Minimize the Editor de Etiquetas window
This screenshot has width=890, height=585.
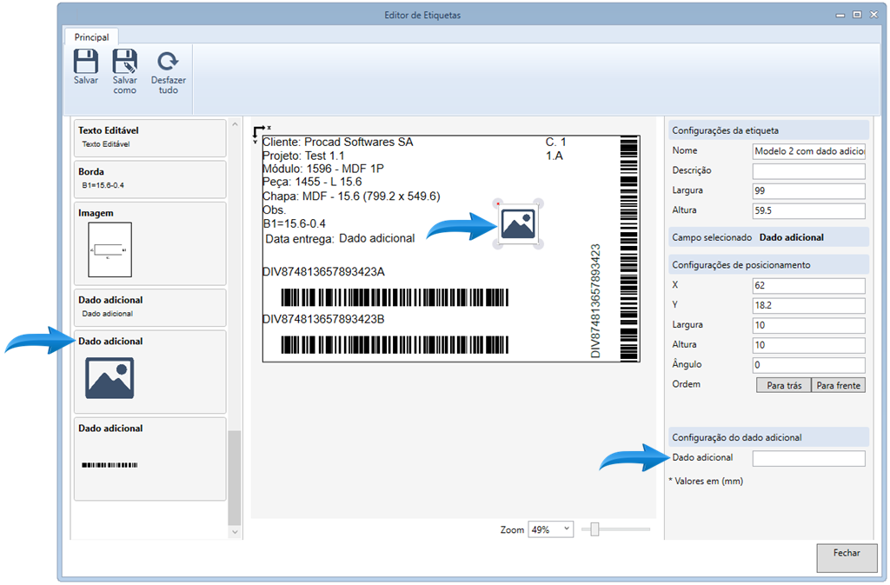pyautogui.click(x=840, y=16)
